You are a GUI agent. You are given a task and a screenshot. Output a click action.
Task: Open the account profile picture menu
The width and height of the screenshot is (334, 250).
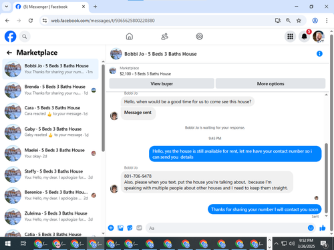[319, 37]
